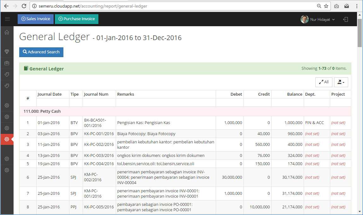Click the logout icon in top bar
The width and height of the screenshot is (363, 215).
(346, 19)
